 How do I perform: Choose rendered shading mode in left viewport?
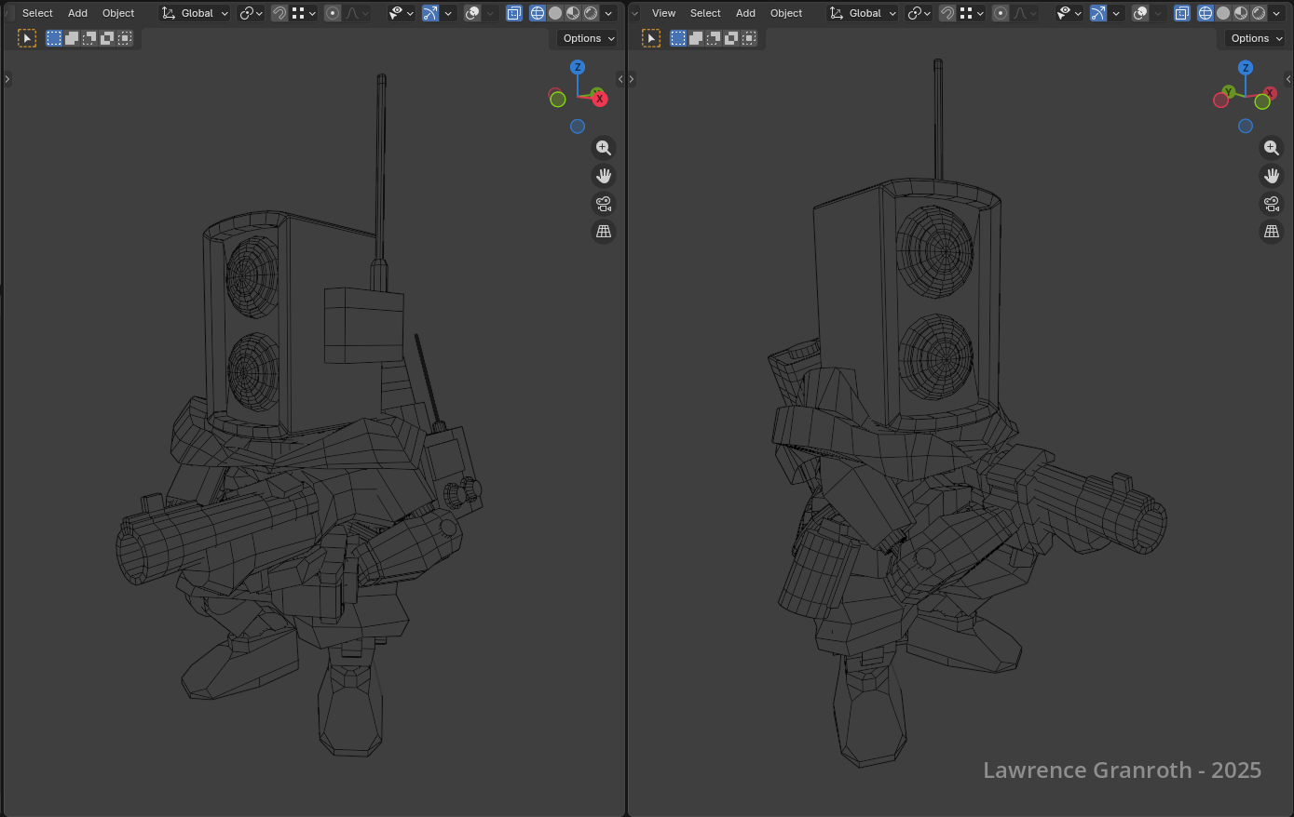point(591,13)
